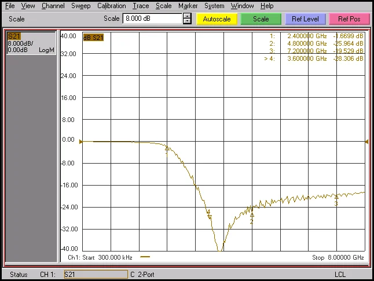Screen dimensions: 374x281
Task: Click marker 1 readout 2.400000 GHz
Action: 307,36
